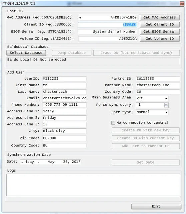Screen dimensions: 186x214
Task: Click Address Line 2 field
Action: [64, 118]
